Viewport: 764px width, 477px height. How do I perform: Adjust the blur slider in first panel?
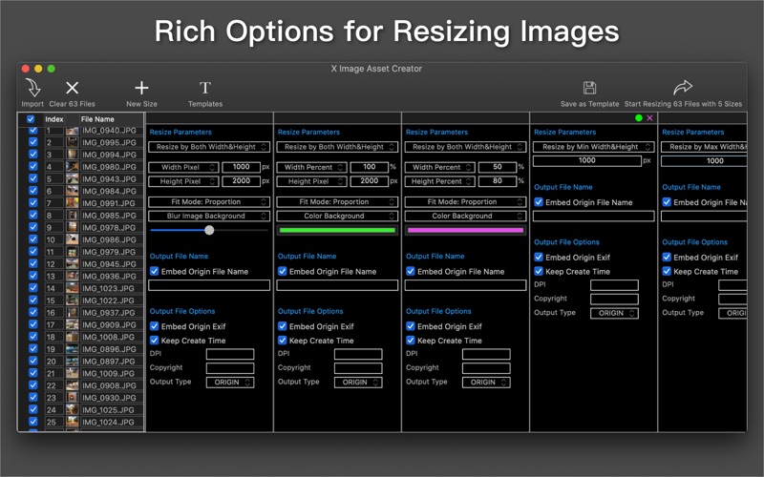point(209,230)
